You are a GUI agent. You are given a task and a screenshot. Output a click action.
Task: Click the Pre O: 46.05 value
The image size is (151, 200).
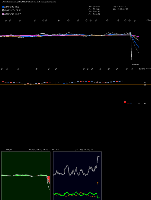coord(95,7)
